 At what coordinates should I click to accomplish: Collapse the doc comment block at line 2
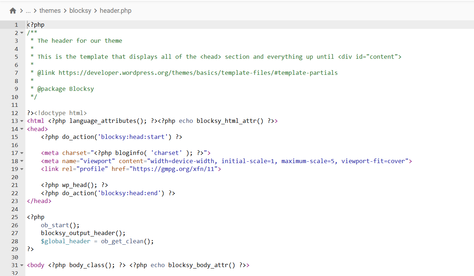pos(22,33)
